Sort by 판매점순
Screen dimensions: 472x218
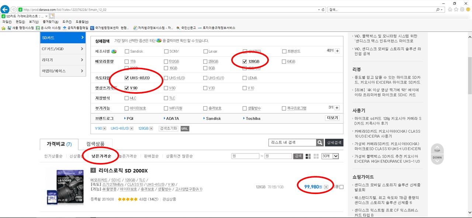pyautogui.click(x=151, y=156)
